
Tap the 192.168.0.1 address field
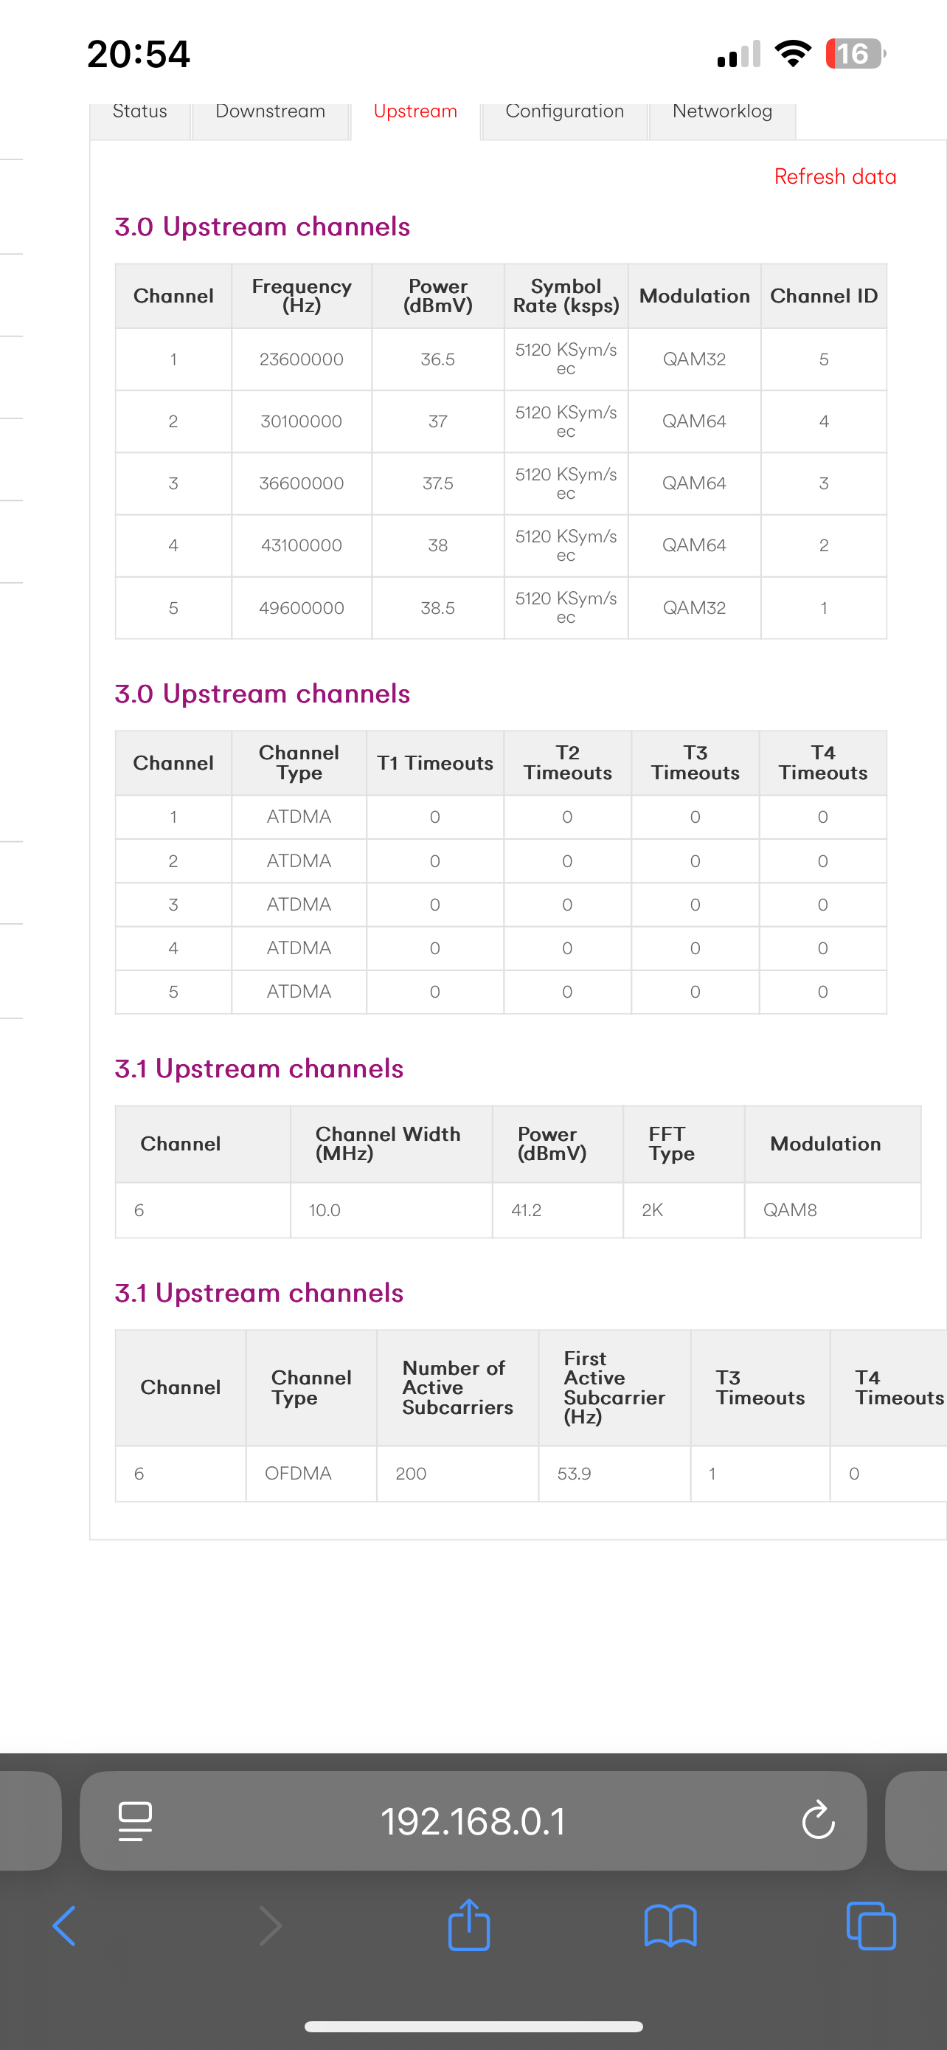(473, 1821)
